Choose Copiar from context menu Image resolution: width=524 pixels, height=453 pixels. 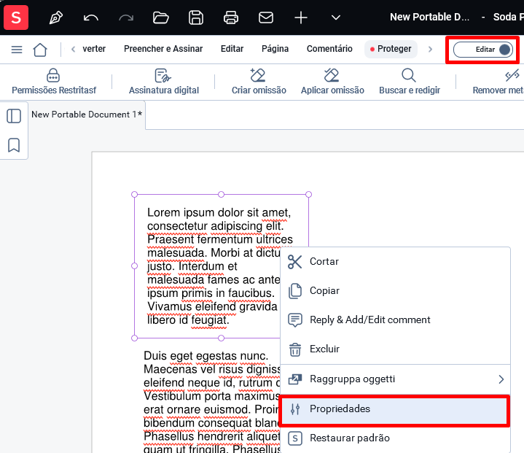(395, 291)
